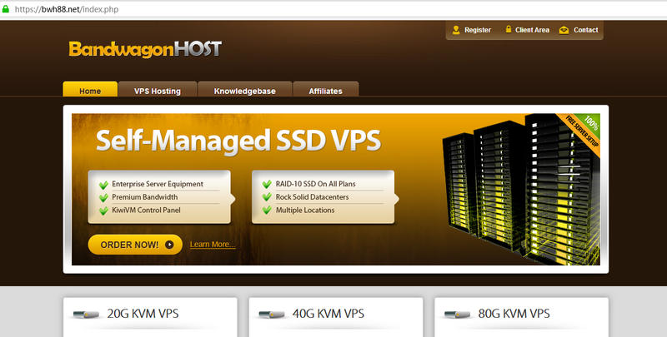Open the Register link
The height and width of the screenshot is (337, 667).
(x=478, y=30)
